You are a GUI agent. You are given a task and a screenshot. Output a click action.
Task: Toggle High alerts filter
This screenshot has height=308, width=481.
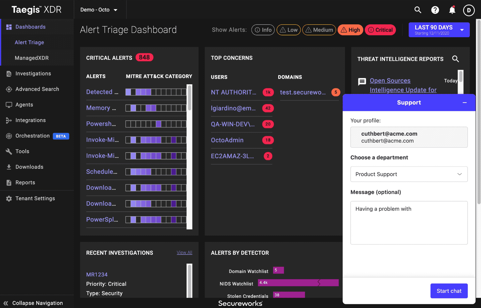[x=350, y=30]
